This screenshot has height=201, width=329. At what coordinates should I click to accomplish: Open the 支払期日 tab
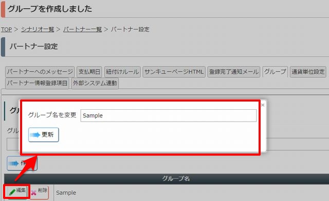(x=89, y=72)
